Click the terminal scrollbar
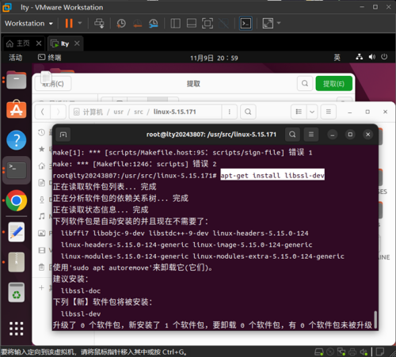Viewport: 396px width, 357px height. point(375,320)
